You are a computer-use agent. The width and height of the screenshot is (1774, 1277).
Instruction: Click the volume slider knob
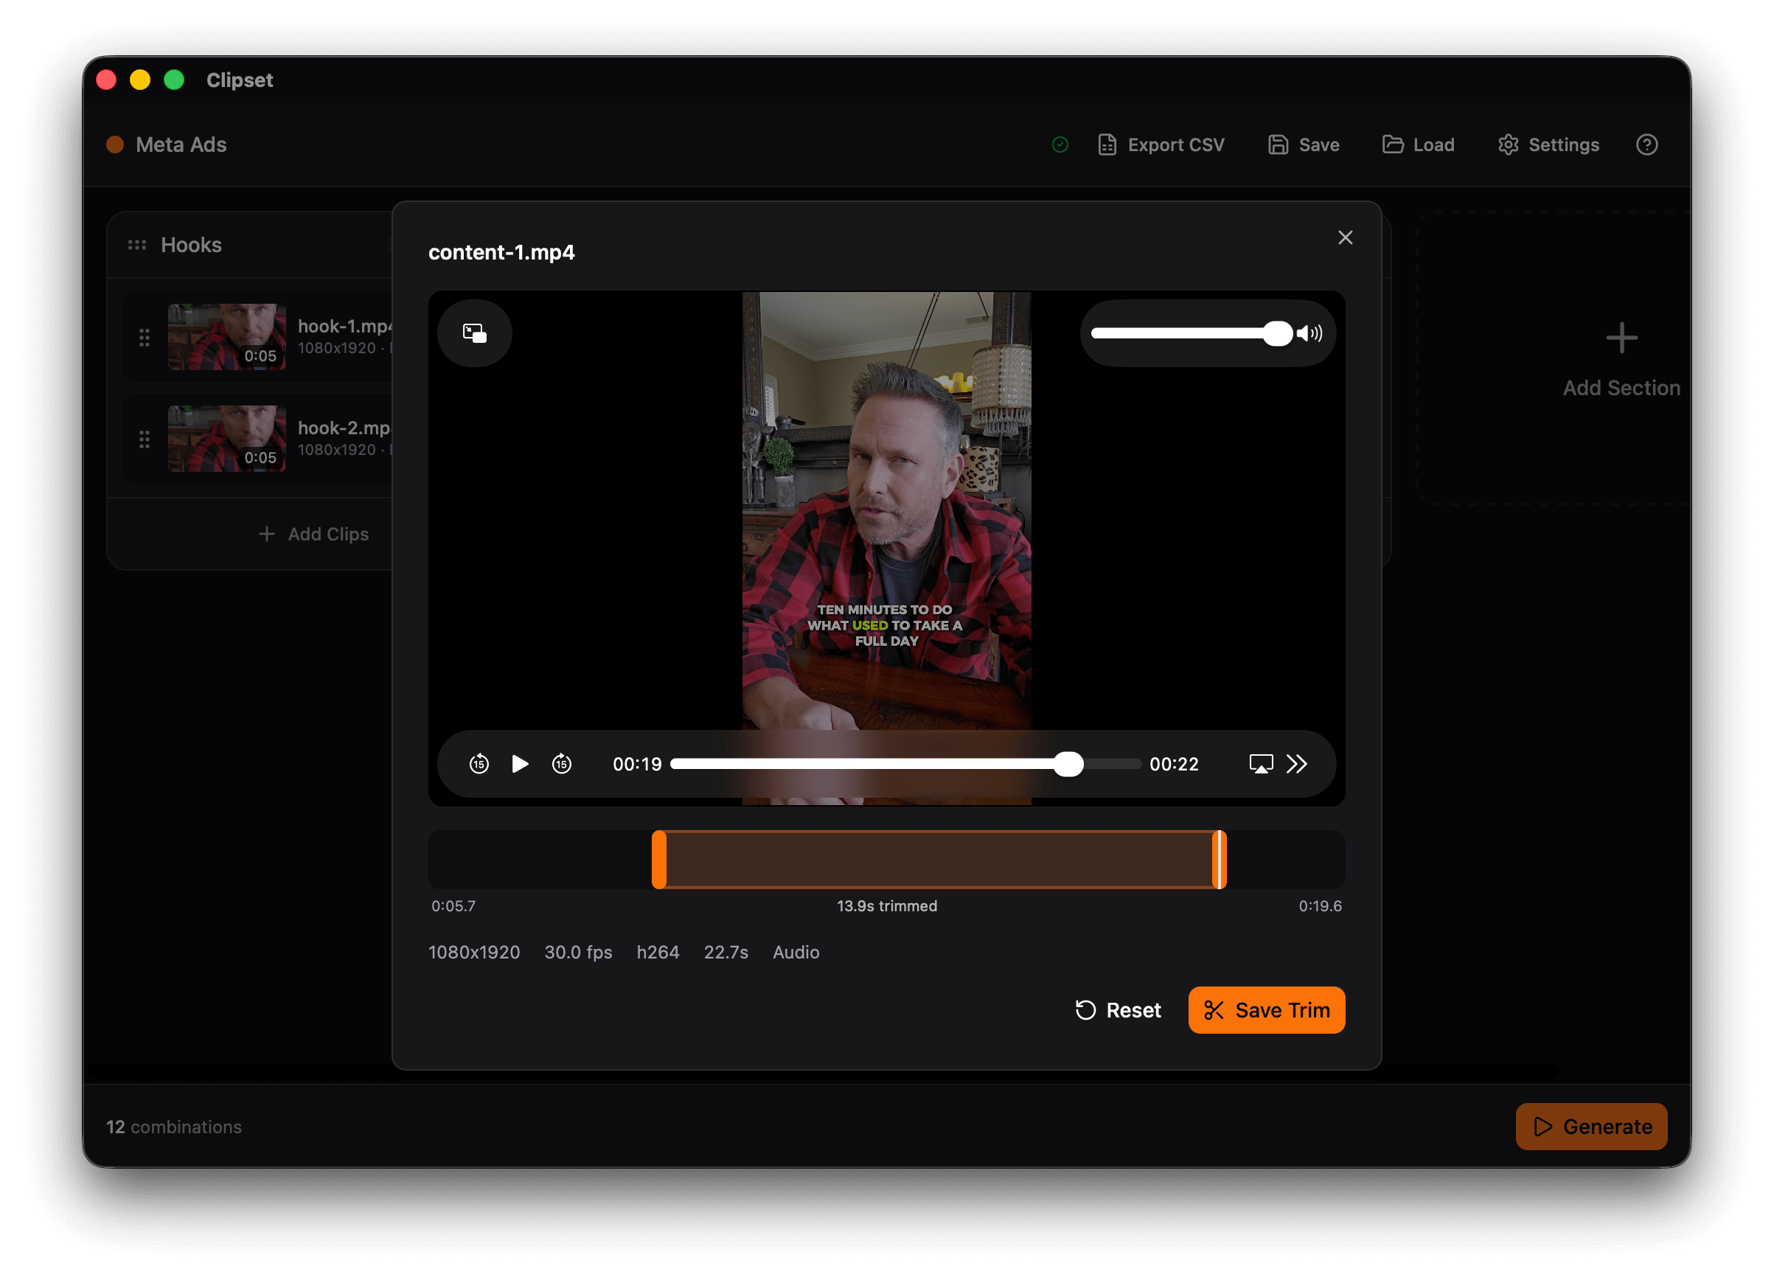1277,334
